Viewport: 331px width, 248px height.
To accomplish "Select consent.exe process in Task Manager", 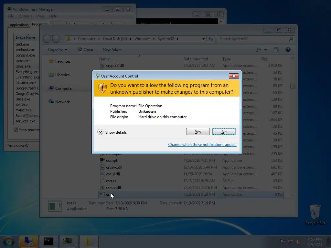I will (x=25, y=55).
